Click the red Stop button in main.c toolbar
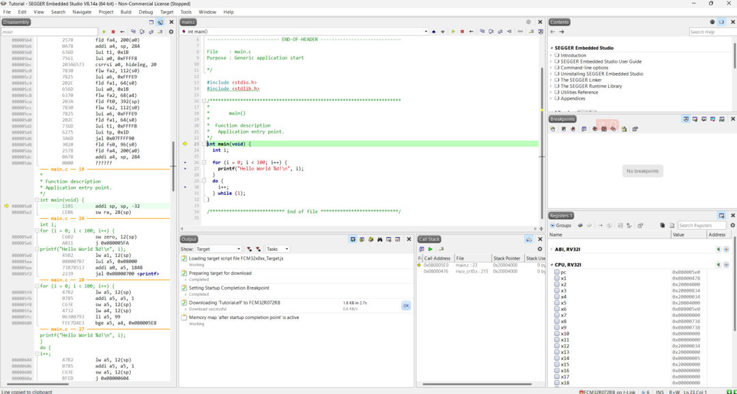Viewport: 737px width, 394px height. 462,32
